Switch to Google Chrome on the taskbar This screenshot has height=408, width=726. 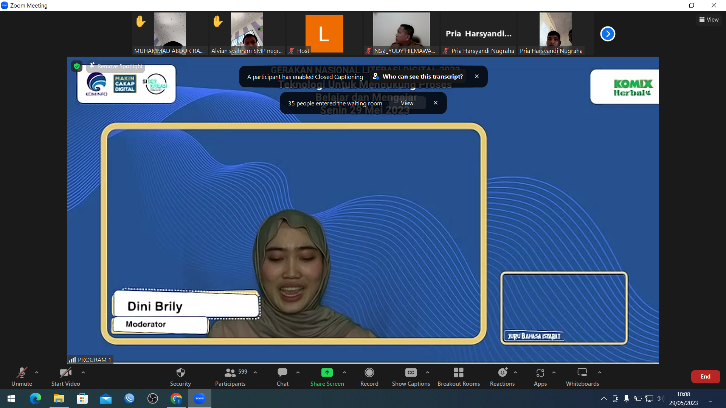point(176,399)
